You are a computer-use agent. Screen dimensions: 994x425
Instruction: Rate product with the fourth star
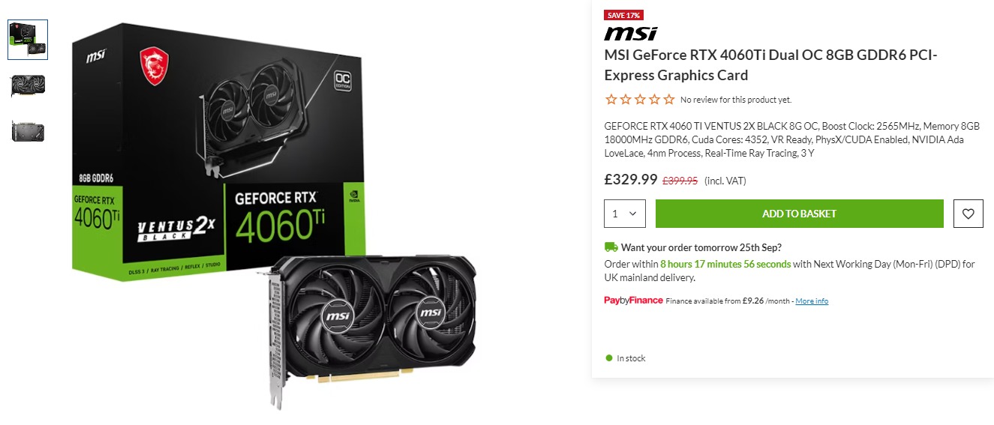(x=654, y=100)
